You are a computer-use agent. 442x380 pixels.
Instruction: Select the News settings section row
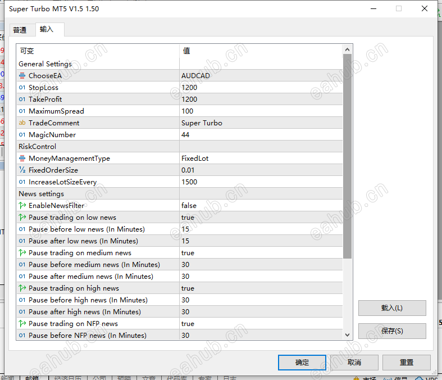coord(180,194)
